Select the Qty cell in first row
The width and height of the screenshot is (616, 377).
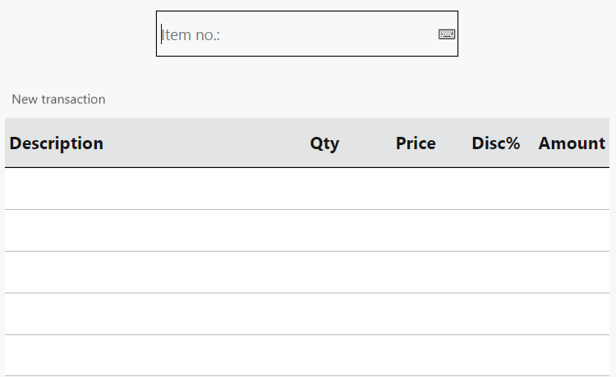(x=324, y=188)
